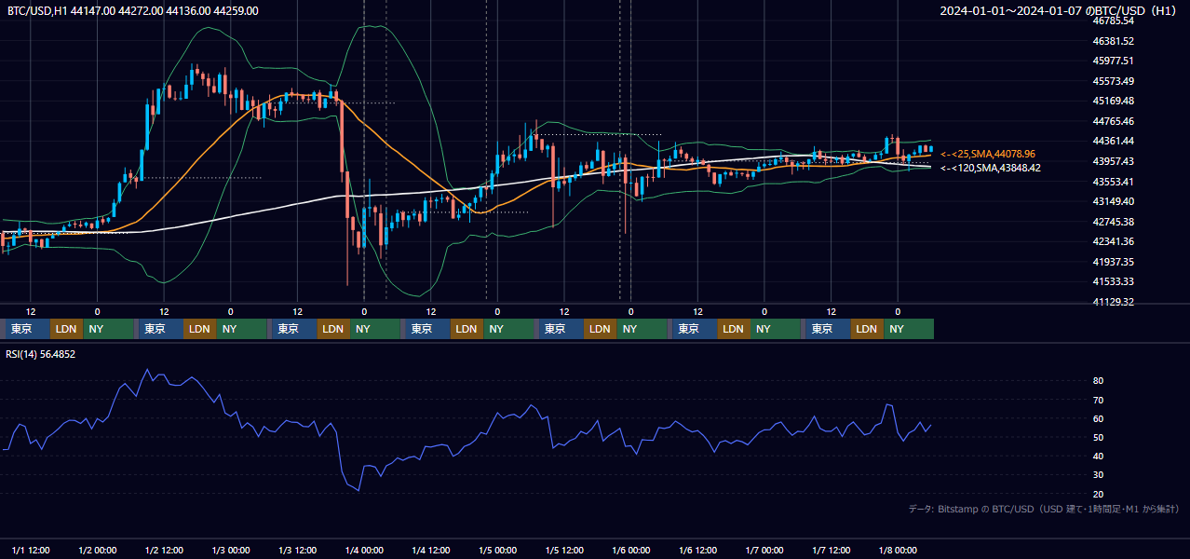Click the RSI(14) 56.4852 indicator label
The height and width of the screenshot is (559, 1190).
[41, 354]
